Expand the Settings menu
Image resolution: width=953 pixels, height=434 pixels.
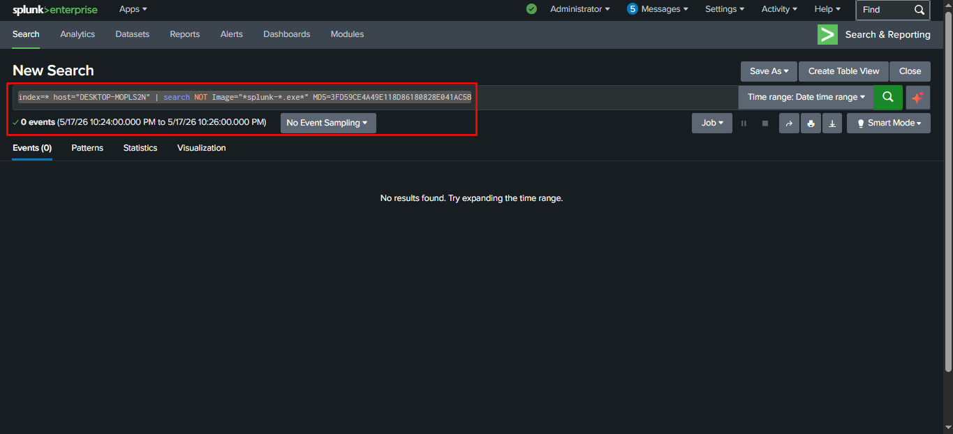point(725,9)
